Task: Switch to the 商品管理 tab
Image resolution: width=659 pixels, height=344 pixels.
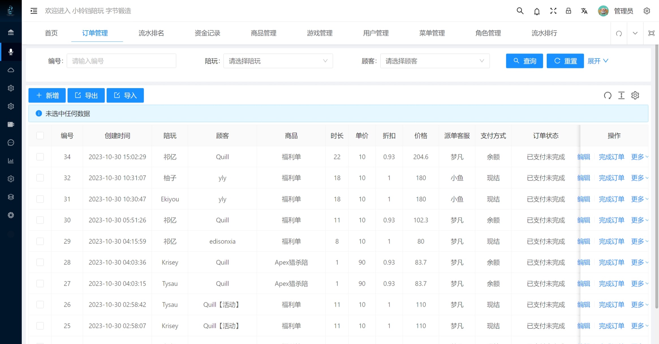Action: pos(263,33)
